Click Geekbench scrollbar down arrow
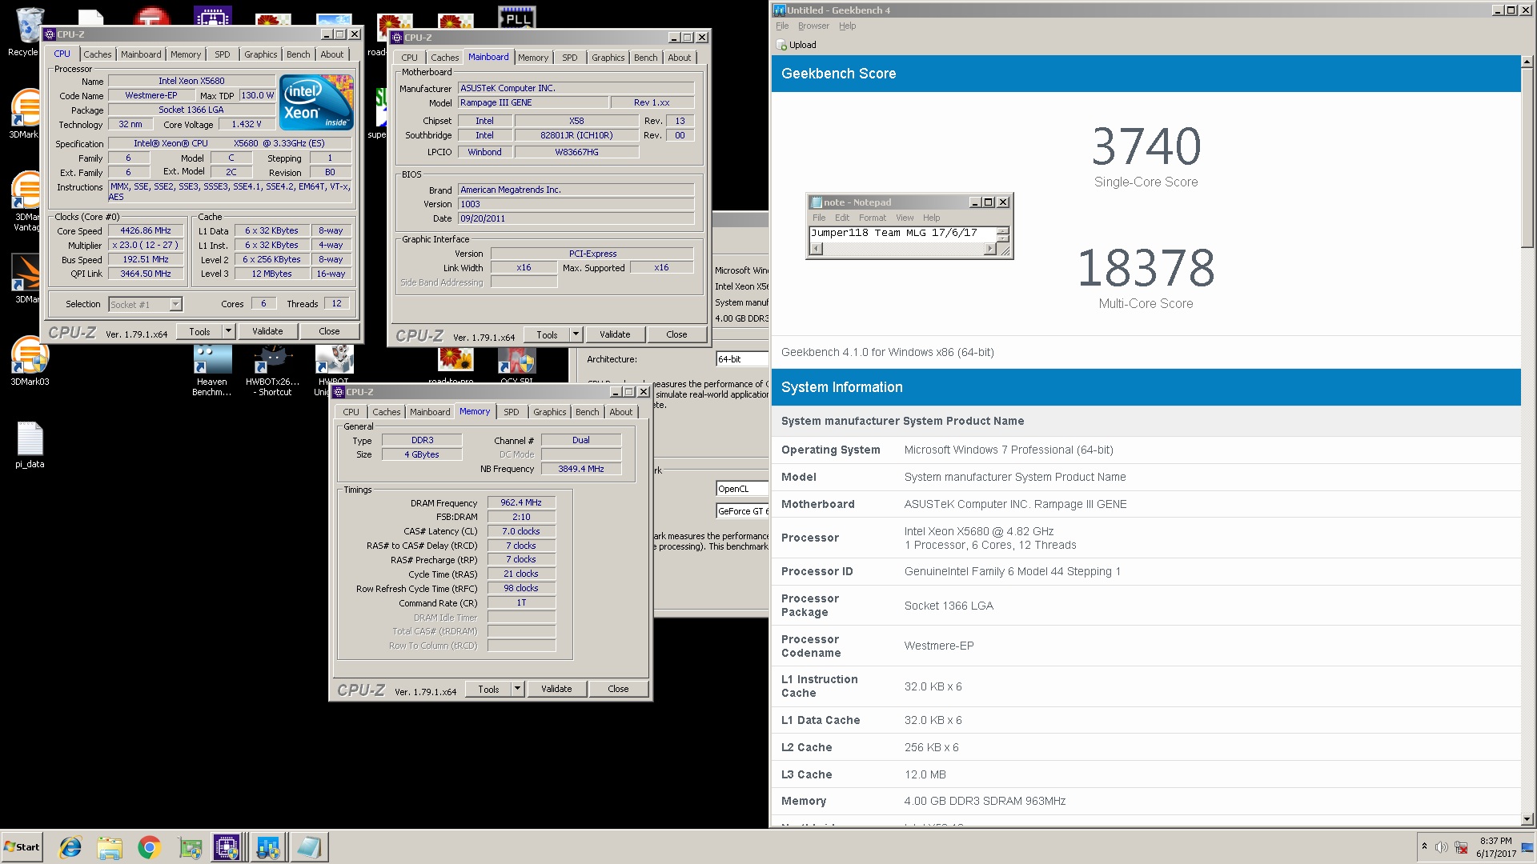 click(1527, 819)
